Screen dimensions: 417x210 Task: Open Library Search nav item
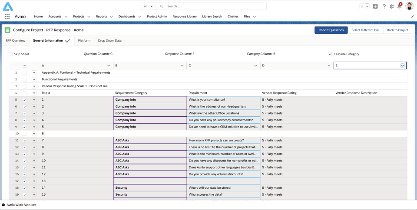click(x=212, y=16)
